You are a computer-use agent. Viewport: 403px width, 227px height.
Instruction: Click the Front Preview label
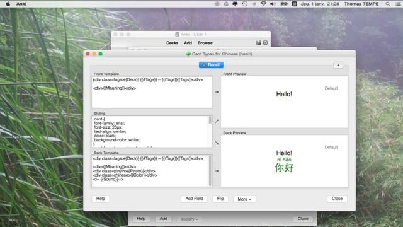235,74
